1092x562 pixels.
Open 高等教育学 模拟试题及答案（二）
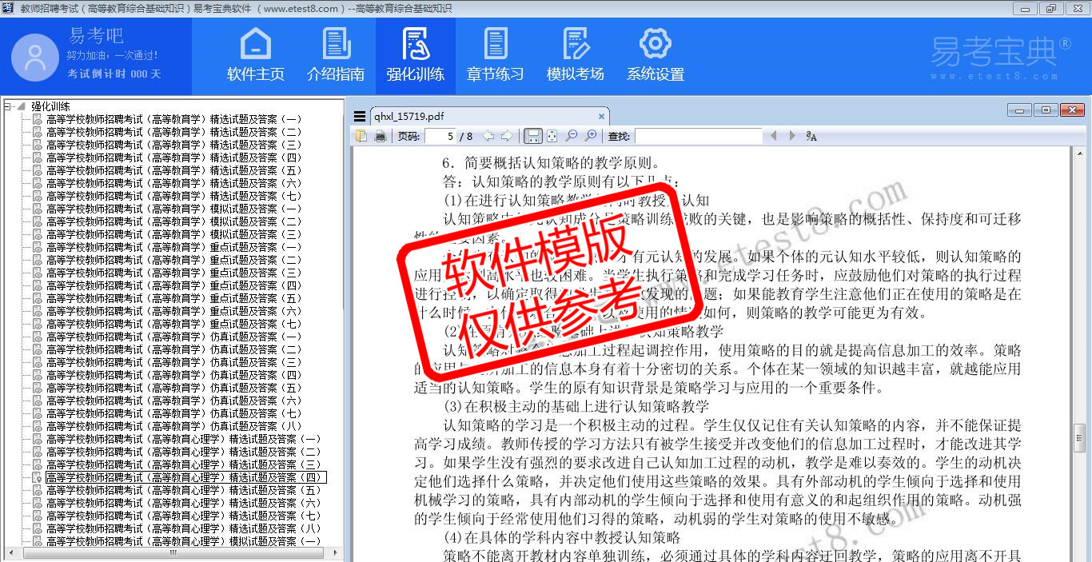point(174,221)
